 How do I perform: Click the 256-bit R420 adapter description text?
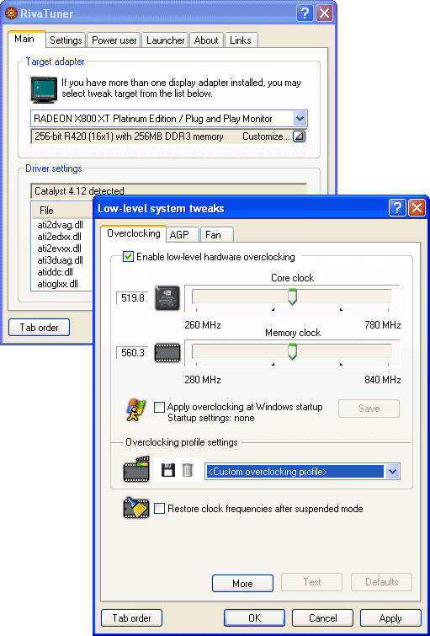(129, 136)
